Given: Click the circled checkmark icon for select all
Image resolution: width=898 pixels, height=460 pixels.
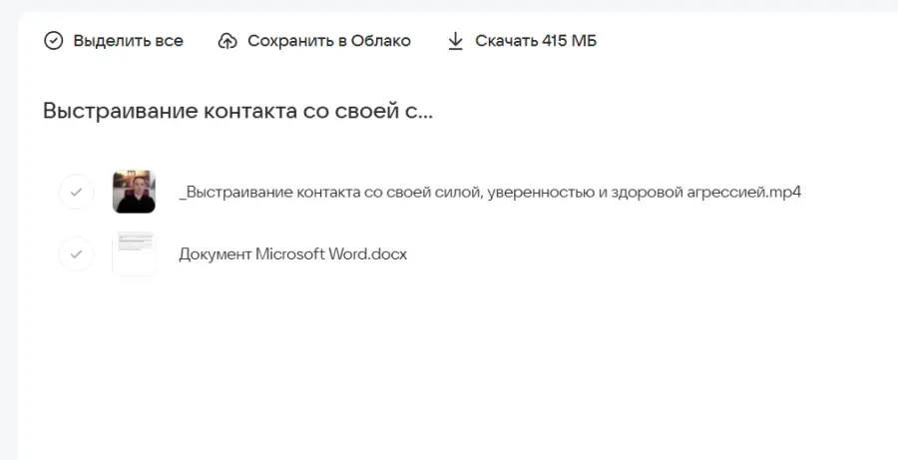Looking at the screenshot, I should click(54, 41).
